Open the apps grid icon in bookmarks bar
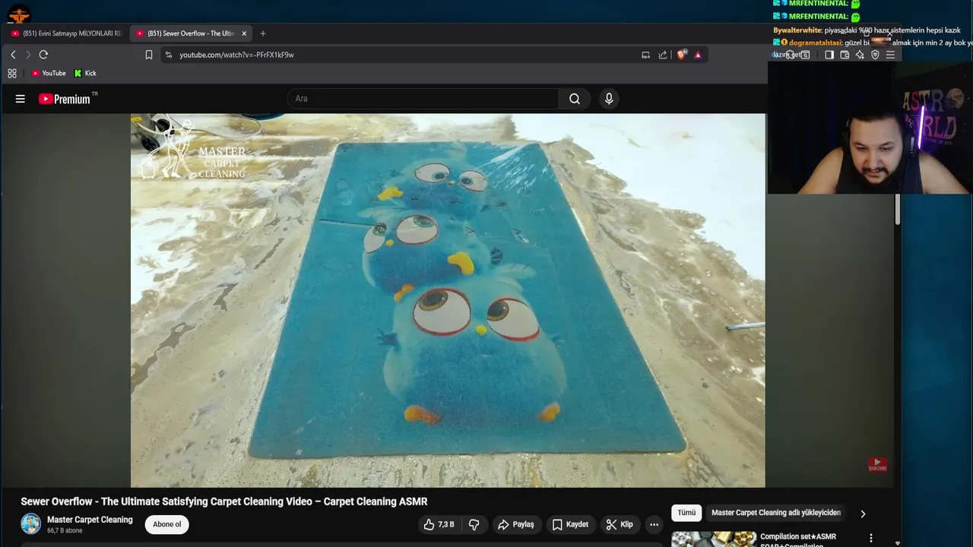The height and width of the screenshot is (547, 973). (x=12, y=73)
